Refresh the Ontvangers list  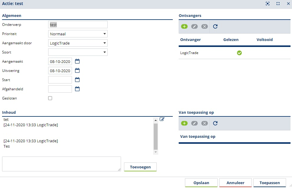pos(215,26)
